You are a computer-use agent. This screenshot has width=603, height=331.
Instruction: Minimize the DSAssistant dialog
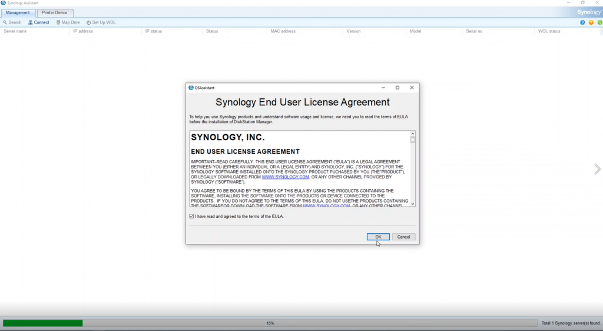point(383,88)
